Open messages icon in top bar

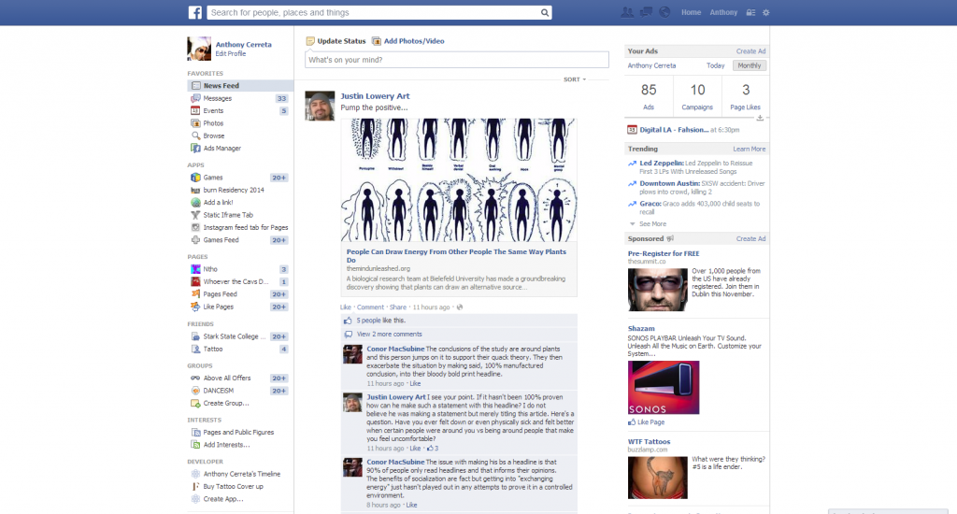point(646,12)
